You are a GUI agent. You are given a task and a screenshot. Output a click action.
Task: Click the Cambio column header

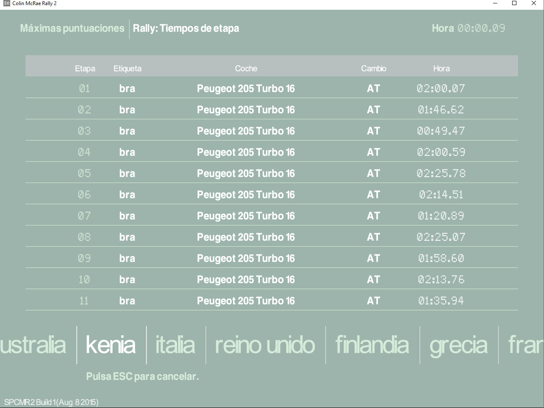click(x=373, y=68)
